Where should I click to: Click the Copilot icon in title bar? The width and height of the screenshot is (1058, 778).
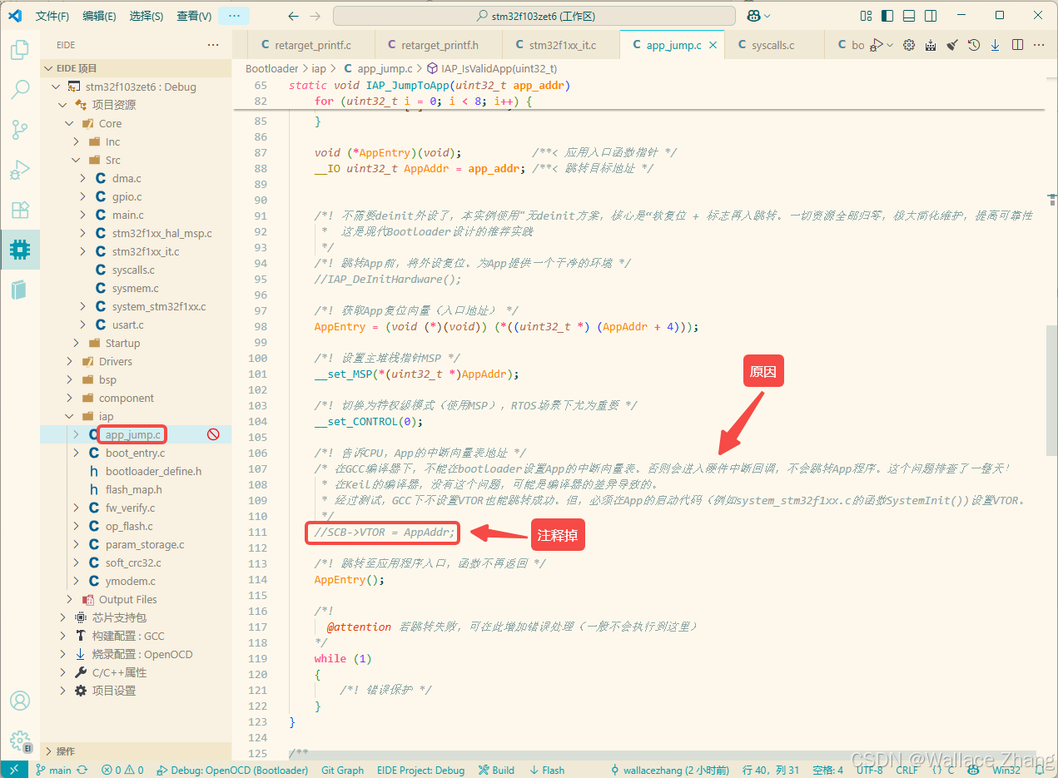pyautogui.click(x=753, y=16)
